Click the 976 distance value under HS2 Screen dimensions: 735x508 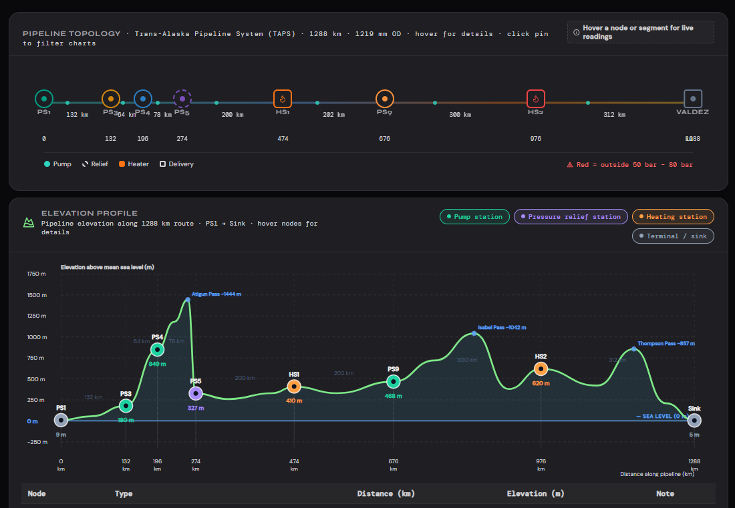536,139
